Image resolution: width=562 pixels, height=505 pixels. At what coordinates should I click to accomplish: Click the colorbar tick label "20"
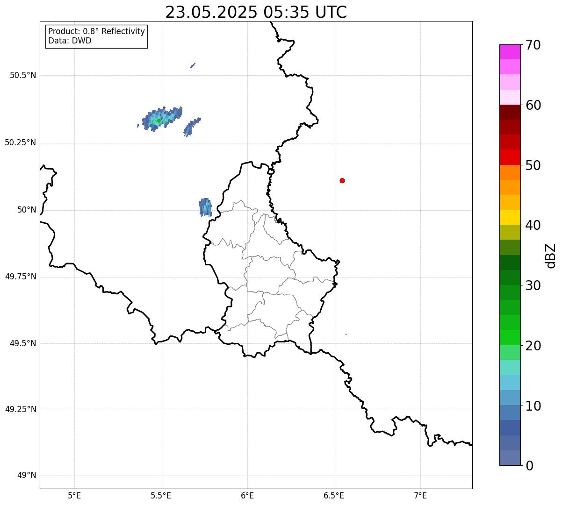tap(533, 346)
